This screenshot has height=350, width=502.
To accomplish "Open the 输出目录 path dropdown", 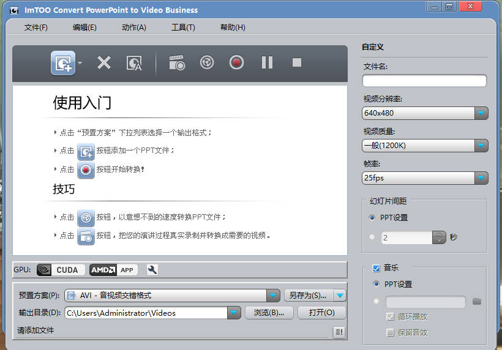I will [x=234, y=313].
